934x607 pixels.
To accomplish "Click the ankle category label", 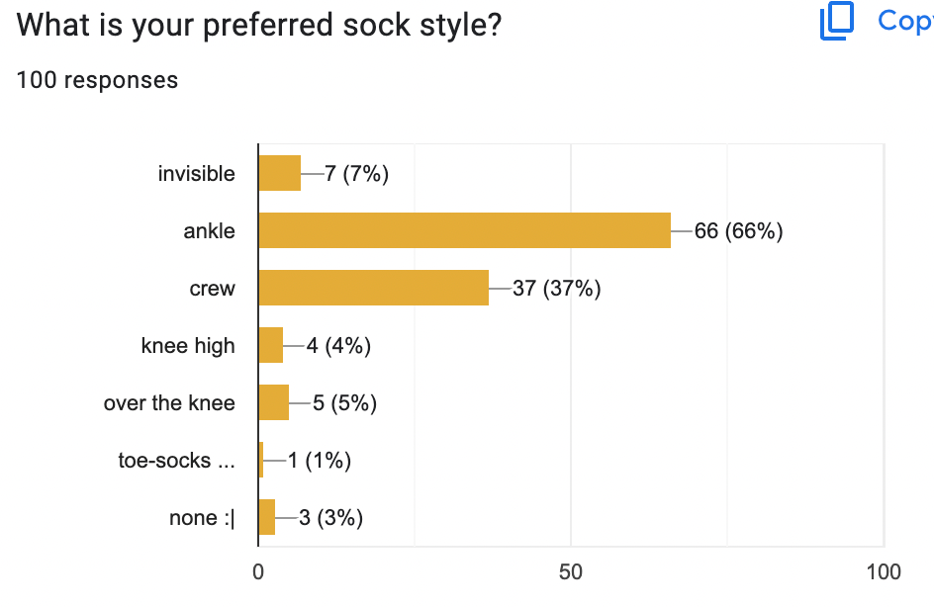I will 209,231.
